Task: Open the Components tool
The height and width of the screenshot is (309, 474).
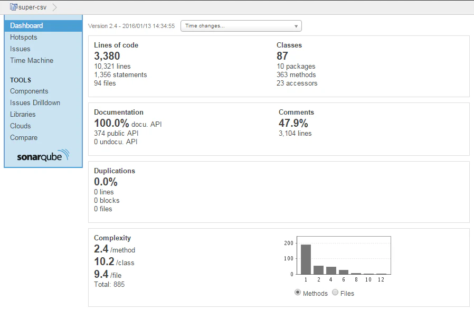Action: coord(29,91)
